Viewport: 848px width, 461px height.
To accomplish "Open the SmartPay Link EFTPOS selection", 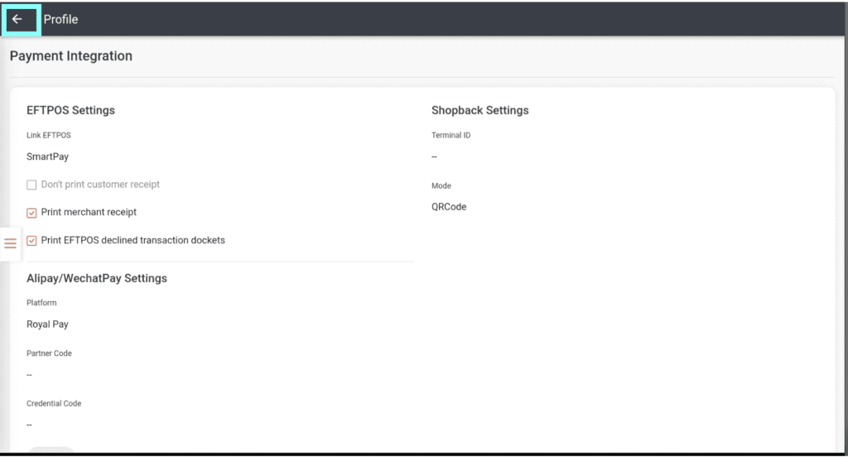I will (x=47, y=156).
